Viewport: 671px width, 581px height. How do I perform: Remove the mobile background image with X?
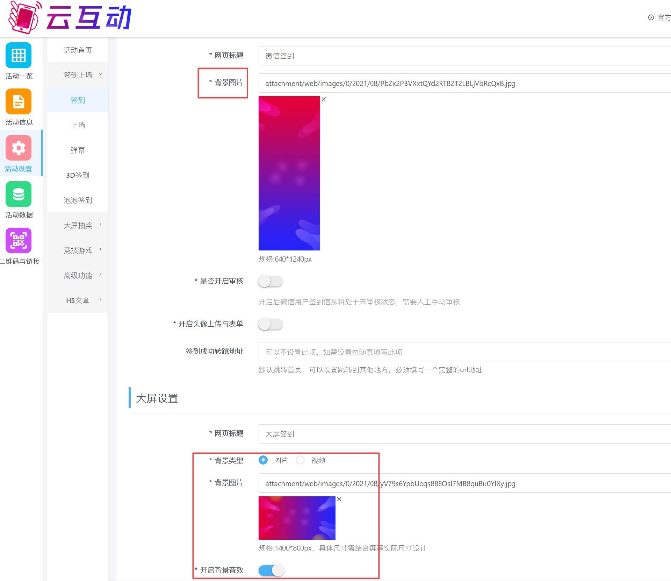click(324, 99)
